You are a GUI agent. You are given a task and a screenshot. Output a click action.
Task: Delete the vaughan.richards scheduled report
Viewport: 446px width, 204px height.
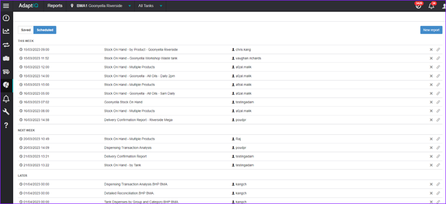click(431, 58)
